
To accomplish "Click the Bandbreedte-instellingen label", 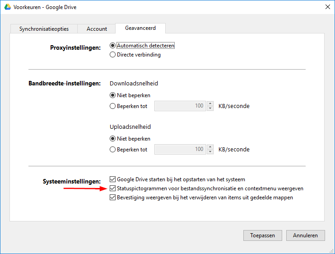I will 65,83.
